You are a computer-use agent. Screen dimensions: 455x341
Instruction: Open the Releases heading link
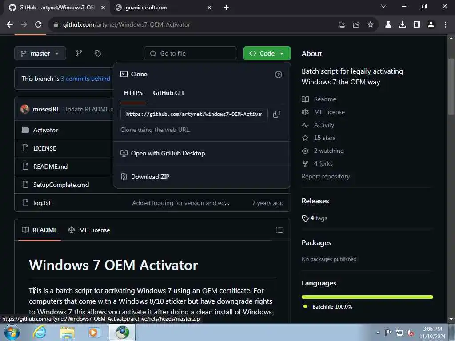click(315, 201)
